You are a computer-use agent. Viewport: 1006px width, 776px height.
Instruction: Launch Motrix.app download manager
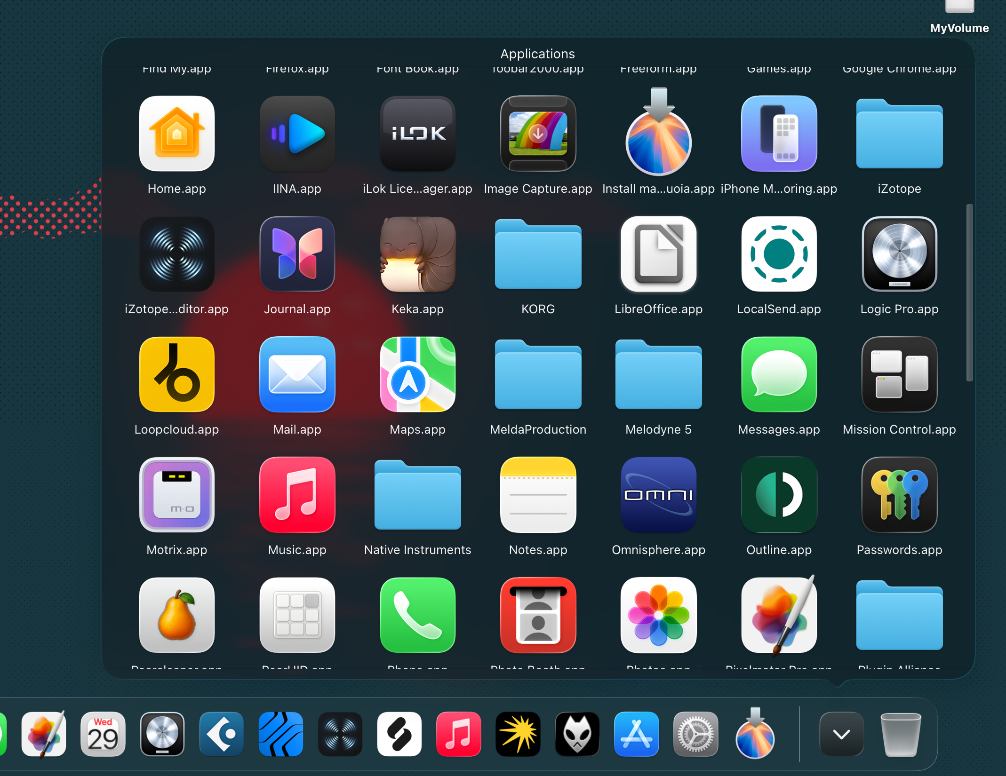click(176, 495)
